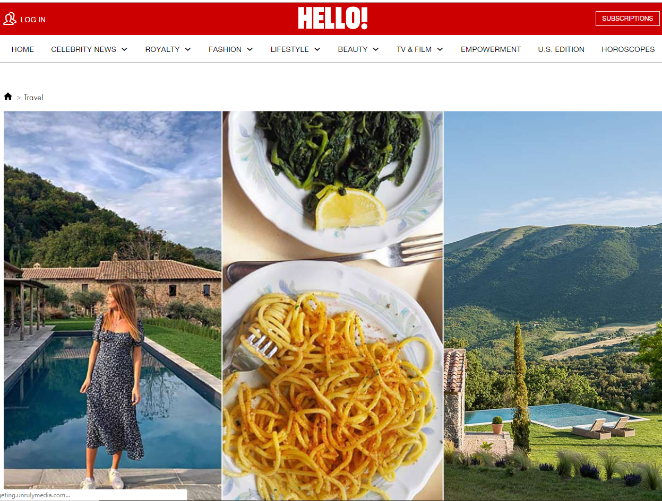Go to the Home menu item
Screen dimensions: 662x501
coord(23,49)
